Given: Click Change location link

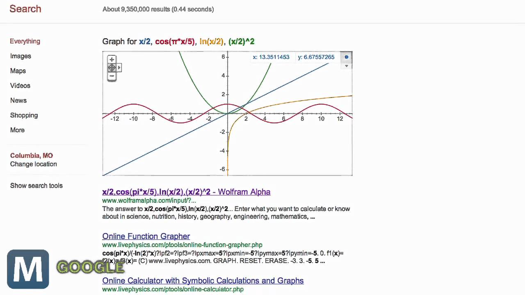Looking at the screenshot, I should [x=34, y=164].
